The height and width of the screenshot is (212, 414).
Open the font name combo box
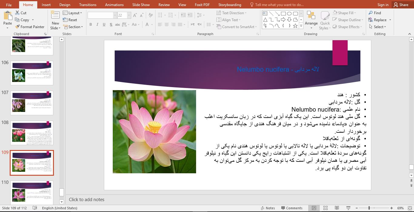point(102,15)
